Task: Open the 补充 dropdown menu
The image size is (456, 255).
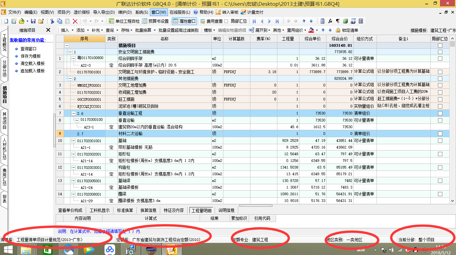Action: 97,30
